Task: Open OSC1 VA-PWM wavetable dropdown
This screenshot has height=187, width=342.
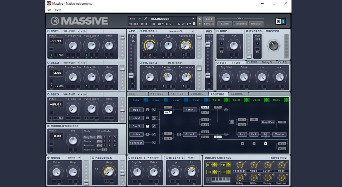Action: (71, 31)
